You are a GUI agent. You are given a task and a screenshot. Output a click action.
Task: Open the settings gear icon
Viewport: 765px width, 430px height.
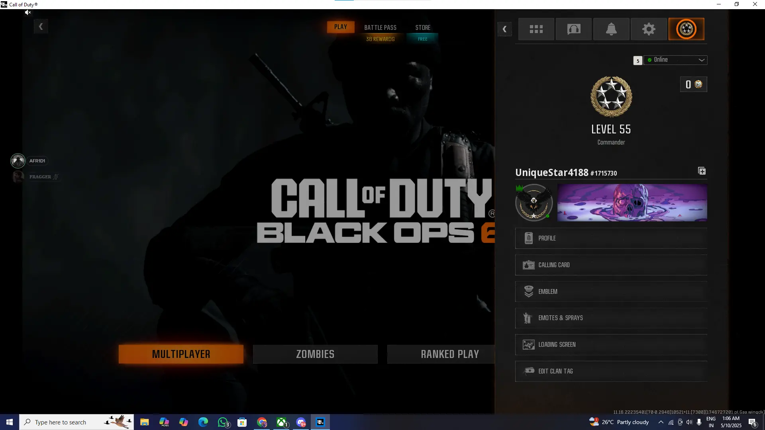click(648, 29)
